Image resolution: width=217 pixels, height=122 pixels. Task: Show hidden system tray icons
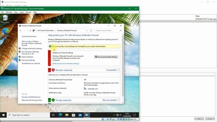114,115
